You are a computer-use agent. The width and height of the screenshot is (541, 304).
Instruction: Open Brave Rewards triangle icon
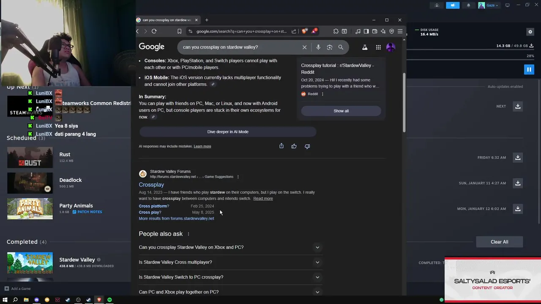[314, 31]
